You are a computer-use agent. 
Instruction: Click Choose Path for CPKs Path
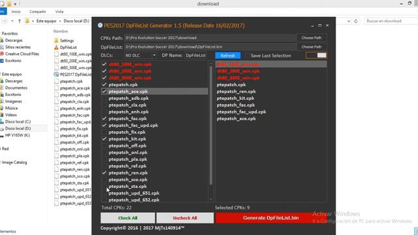point(312,38)
